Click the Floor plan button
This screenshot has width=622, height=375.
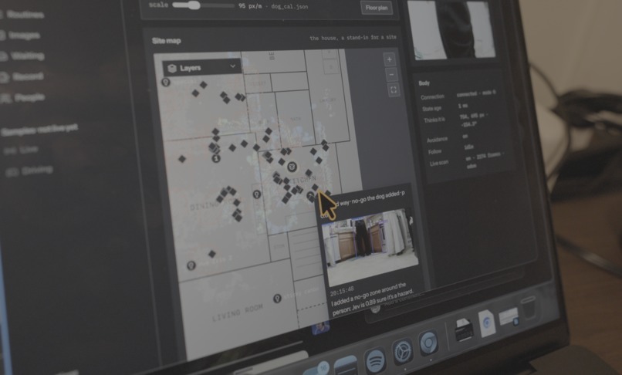coord(377,8)
